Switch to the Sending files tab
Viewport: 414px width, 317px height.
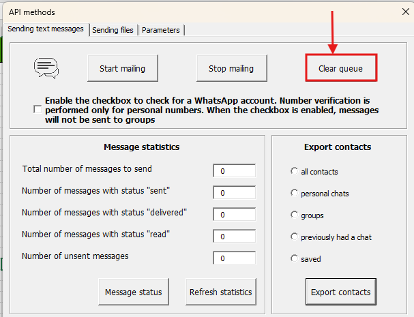(x=113, y=30)
